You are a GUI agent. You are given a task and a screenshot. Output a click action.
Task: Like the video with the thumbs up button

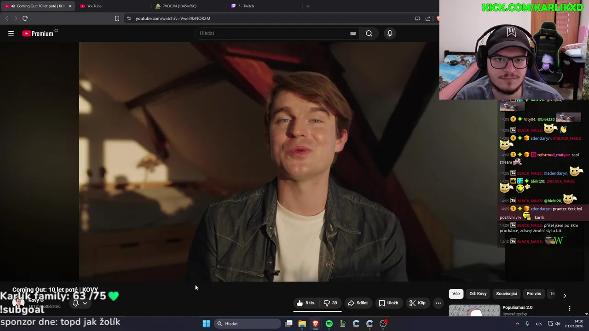click(306, 303)
